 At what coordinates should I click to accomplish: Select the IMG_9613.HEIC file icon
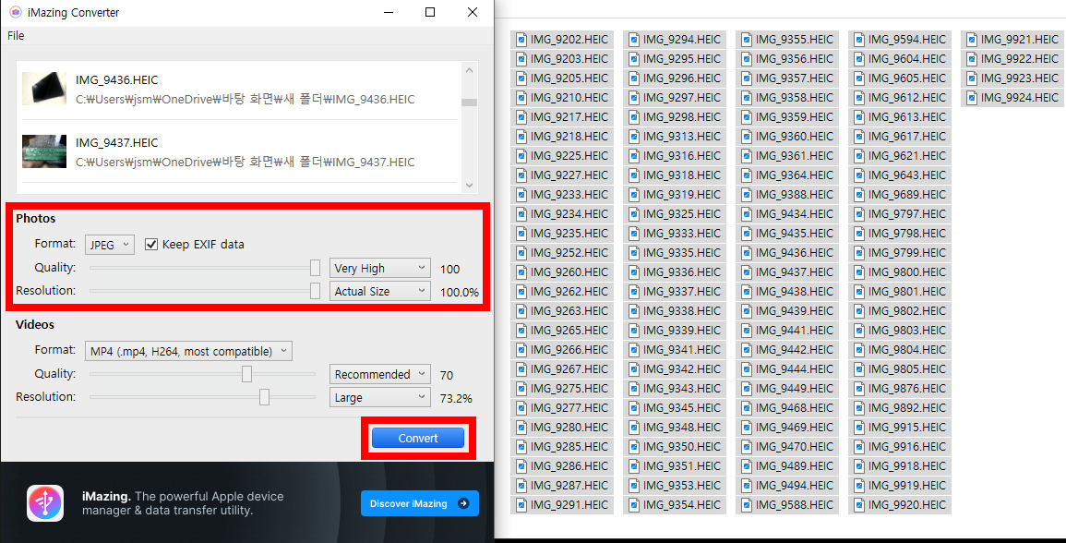pos(859,117)
